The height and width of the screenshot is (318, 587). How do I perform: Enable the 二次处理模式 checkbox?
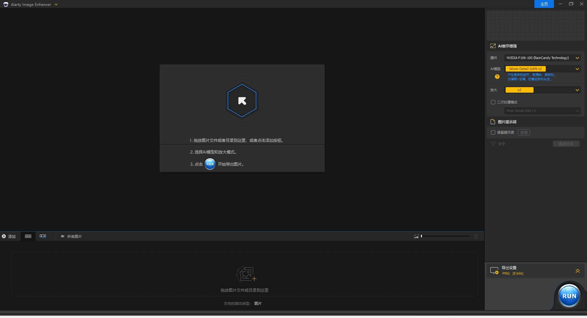[493, 102]
